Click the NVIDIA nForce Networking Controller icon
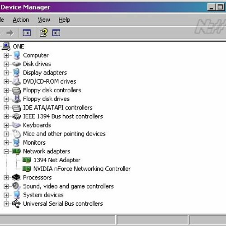This screenshot has width=226, height=226. click(x=27, y=169)
